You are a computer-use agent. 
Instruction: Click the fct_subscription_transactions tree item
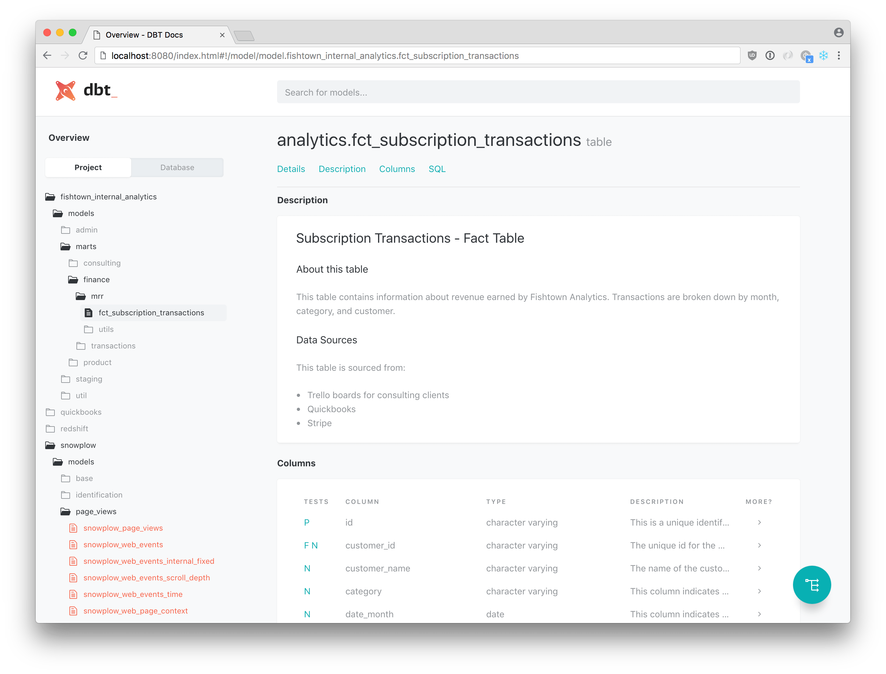152,312
